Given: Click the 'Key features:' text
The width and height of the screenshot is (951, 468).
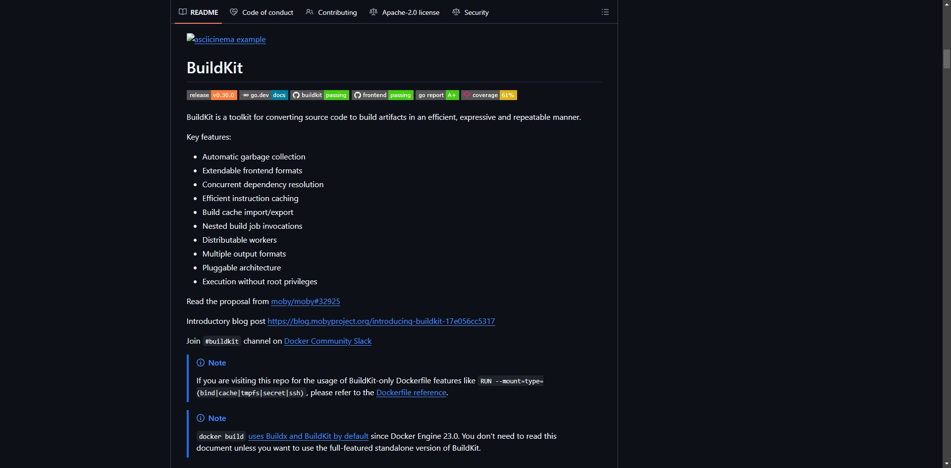Looking at the screenshot, I should (209, 137).
